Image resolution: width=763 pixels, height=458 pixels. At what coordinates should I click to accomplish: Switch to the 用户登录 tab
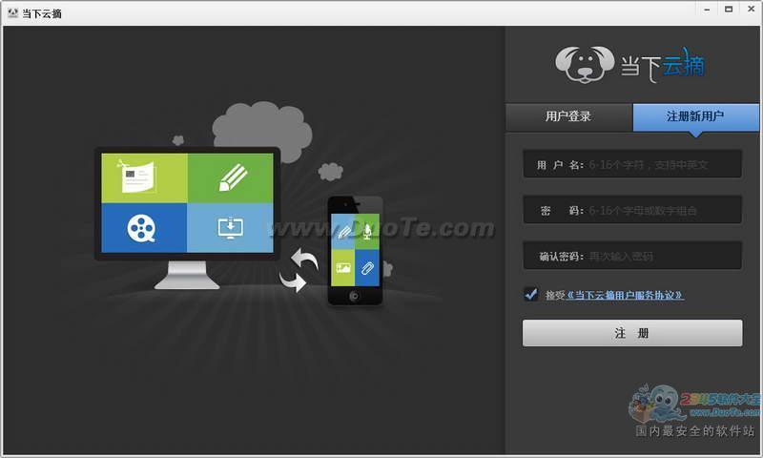tap(568, 116)
